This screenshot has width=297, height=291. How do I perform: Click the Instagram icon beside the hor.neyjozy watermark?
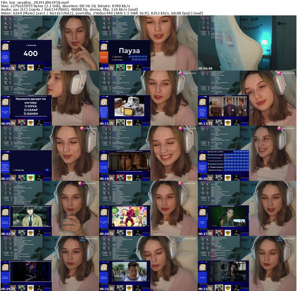181,73
